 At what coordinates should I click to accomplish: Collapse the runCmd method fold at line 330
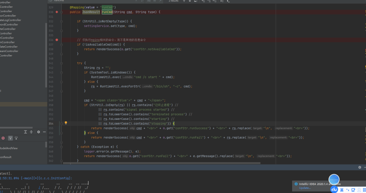click(61, 12)
